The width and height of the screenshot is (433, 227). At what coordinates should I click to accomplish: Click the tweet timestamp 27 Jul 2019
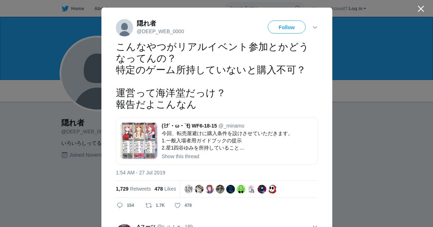point(140,173)
